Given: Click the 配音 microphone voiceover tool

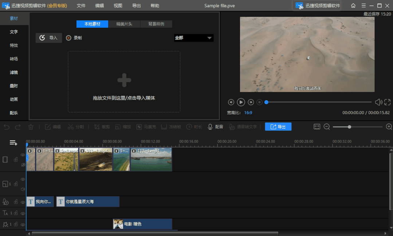Looking at the screenshot, I should coord(215,127).
